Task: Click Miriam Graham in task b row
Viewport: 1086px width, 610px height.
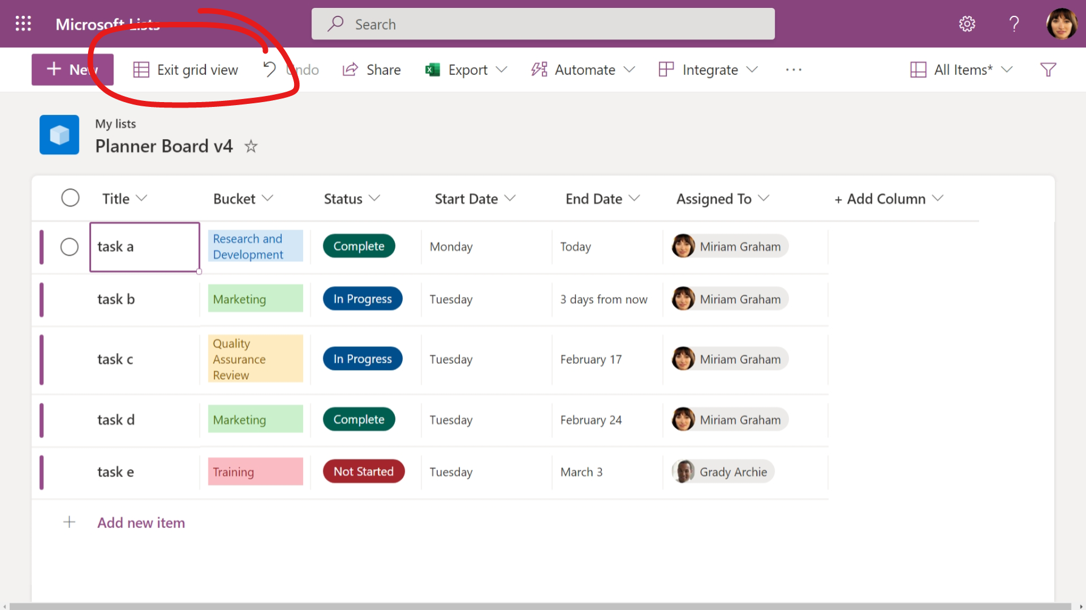Action: click(729, 298)
